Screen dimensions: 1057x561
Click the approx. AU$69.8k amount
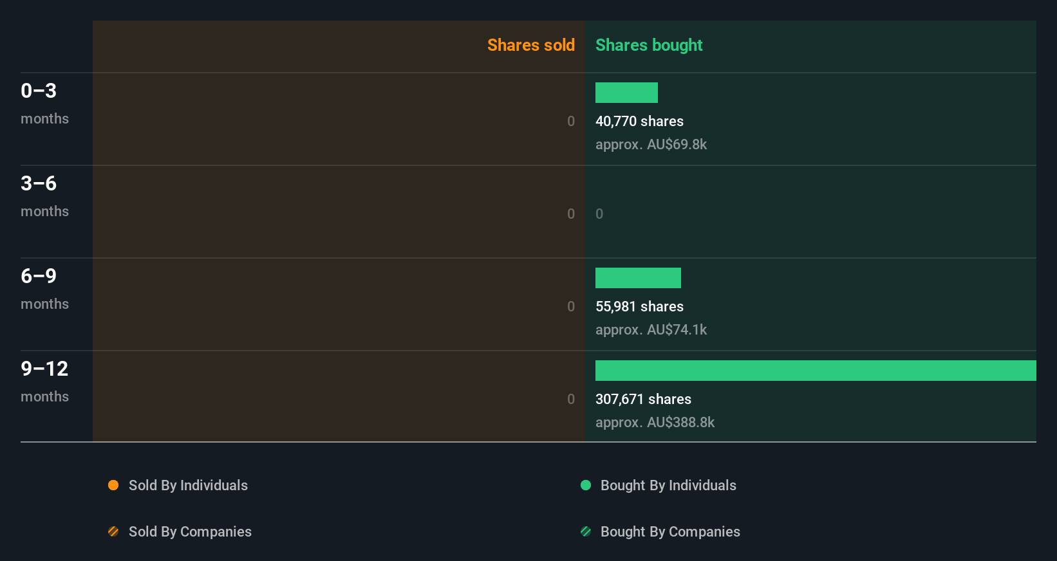[651, 144]
